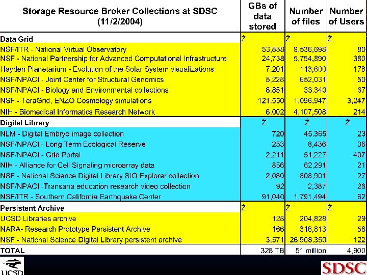Viewport: 367px width, 275px height.
Task: Select the 'GBs of data stored' column header
Action: tap(263, 16)
